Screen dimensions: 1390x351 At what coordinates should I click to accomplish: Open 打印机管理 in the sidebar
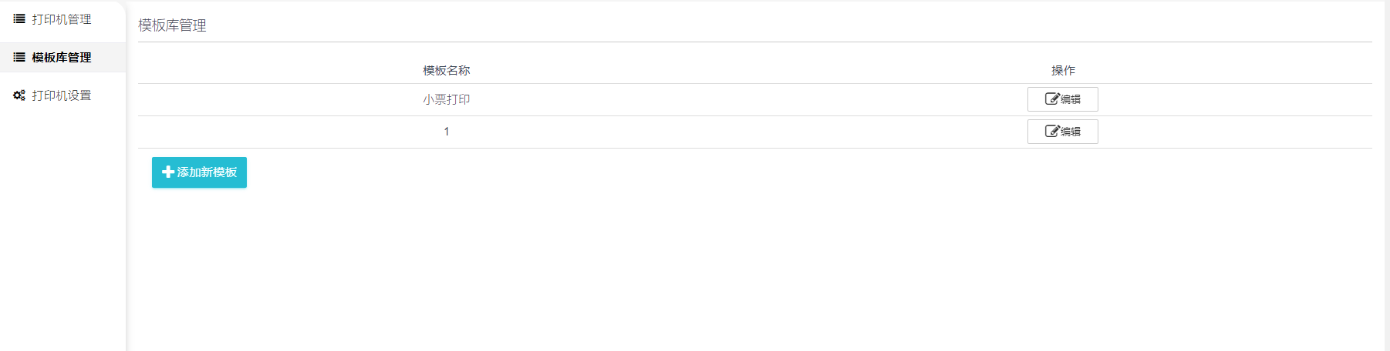62,19
